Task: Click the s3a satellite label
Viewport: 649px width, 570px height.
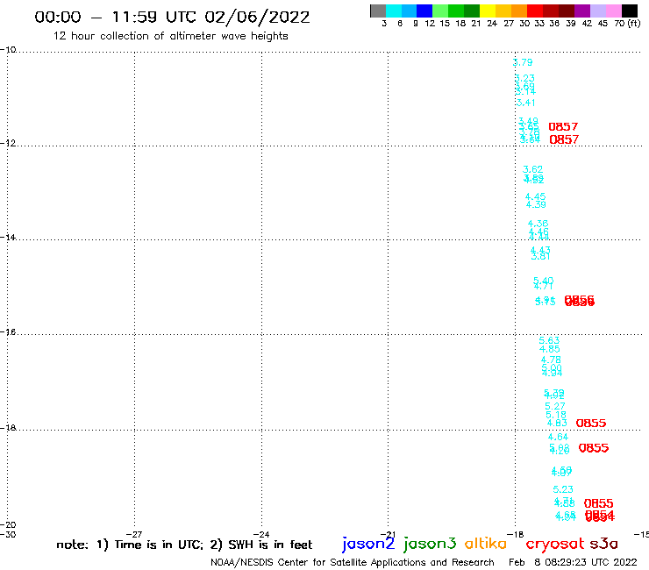Action: [x=603, y=544]
